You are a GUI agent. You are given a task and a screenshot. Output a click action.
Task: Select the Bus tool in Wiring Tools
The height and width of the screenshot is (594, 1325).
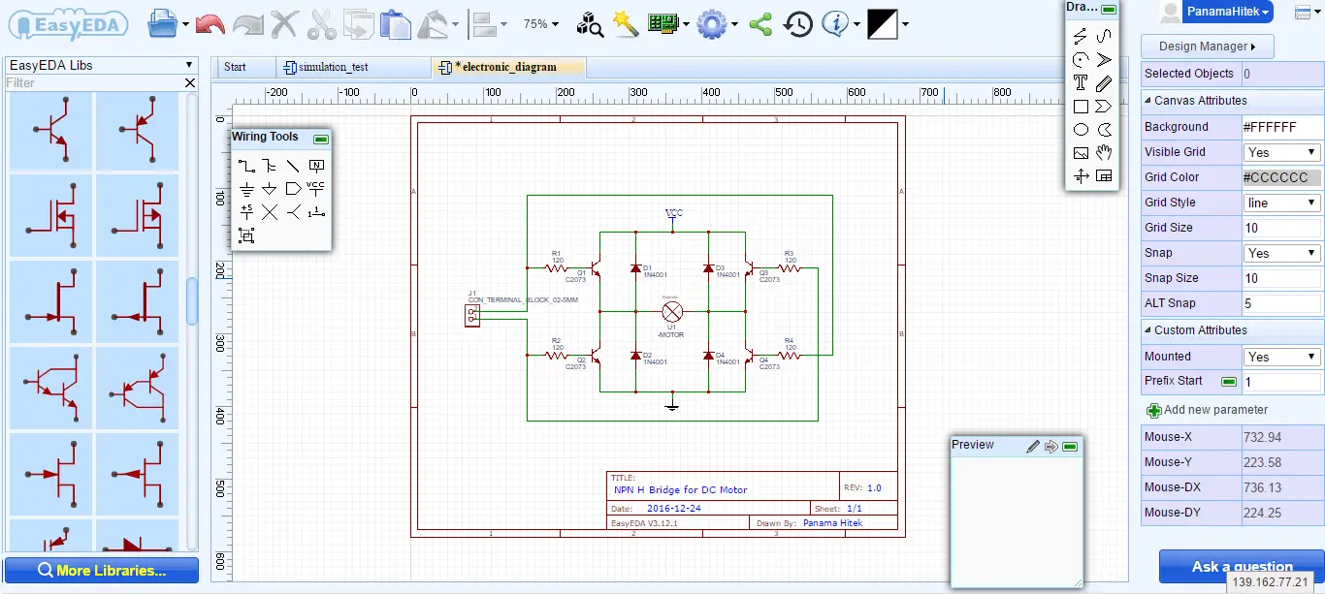(x=270, y=165)
